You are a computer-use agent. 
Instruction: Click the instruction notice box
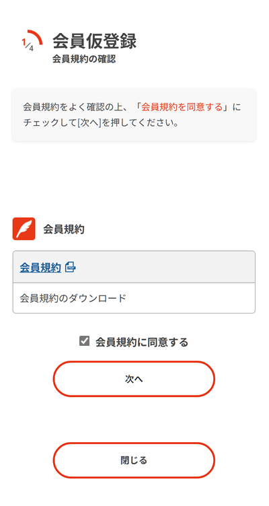pyautogui.click(x=134, y=115)
